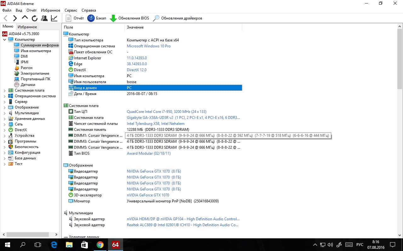The height and width of the screenshot is (251, 403).
Task: Select the Электропитание tree item
Action: point(35,73)
